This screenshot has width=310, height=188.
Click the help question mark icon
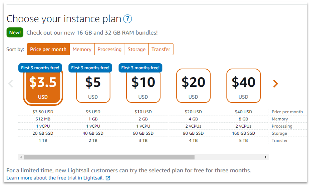point(127,19)
